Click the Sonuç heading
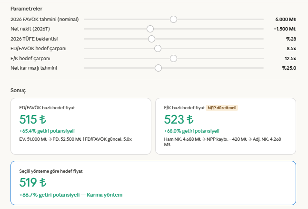This screenshot has height=209, width=308. (x=18, y=90)
